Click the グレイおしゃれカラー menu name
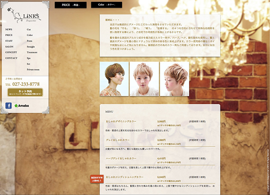Image resolution: width=270 pixels, height=195 pixels. pyautogui.click(x=117, y=140)
